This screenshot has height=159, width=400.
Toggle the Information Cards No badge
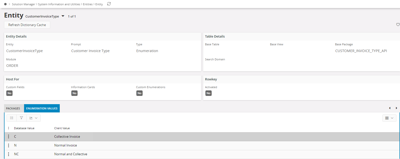74,93
